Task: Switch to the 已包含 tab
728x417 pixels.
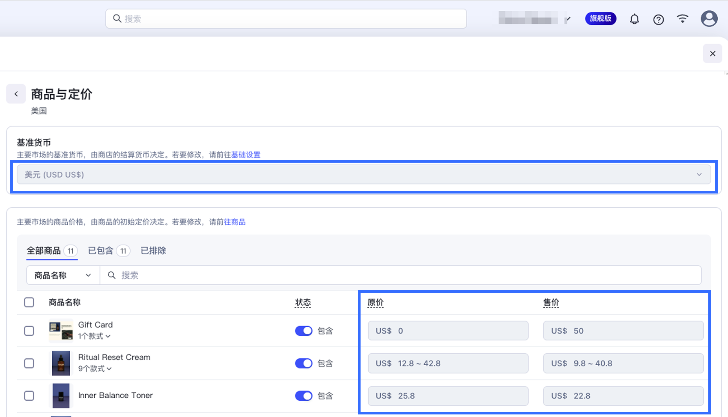Action: point(109,251)
